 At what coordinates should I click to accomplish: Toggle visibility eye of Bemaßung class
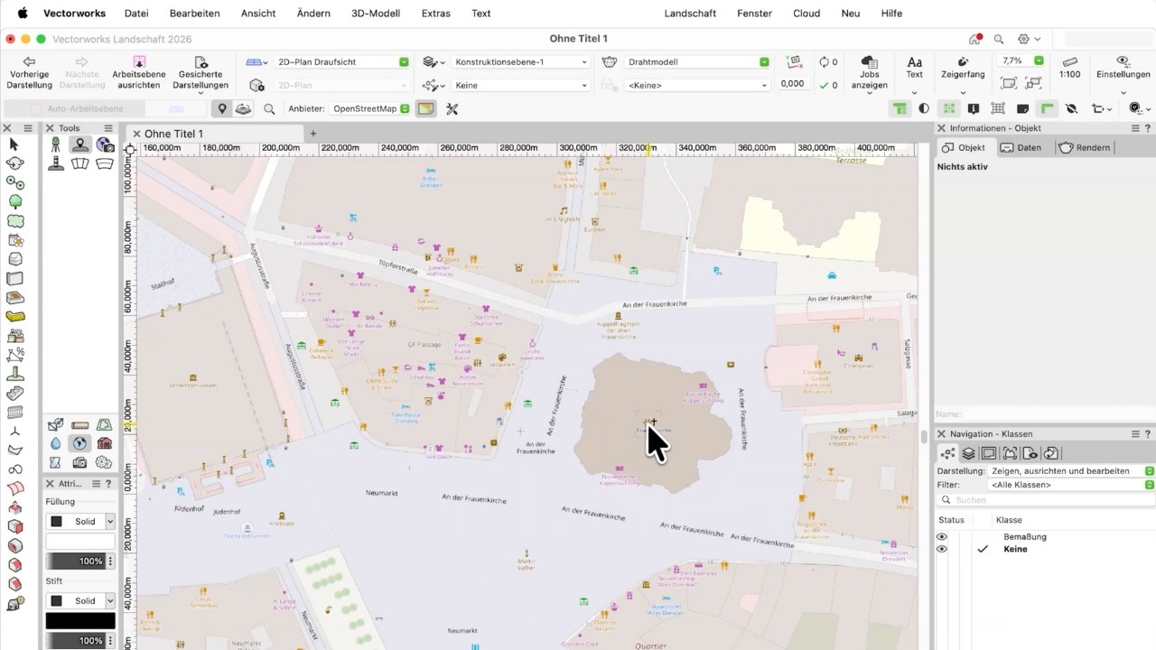[x=942, y=536]
